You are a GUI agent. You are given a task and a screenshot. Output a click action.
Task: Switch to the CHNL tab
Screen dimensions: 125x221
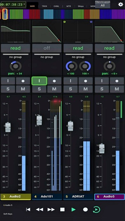click(x=56, y=6)
